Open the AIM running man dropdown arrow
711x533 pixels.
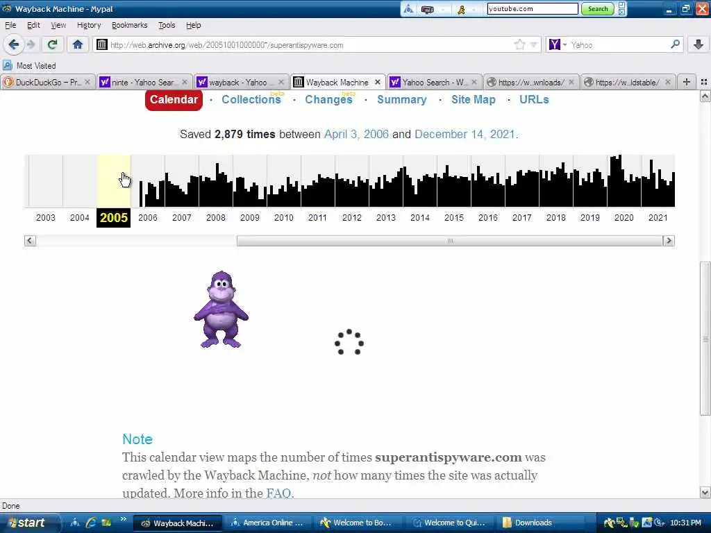click(x=474, y=9)
